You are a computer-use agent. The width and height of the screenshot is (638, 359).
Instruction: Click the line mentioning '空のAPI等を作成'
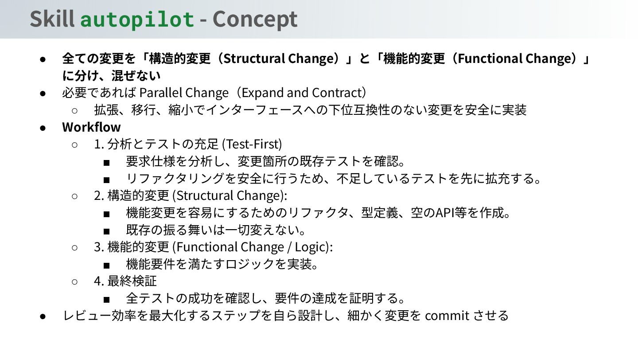319,213
